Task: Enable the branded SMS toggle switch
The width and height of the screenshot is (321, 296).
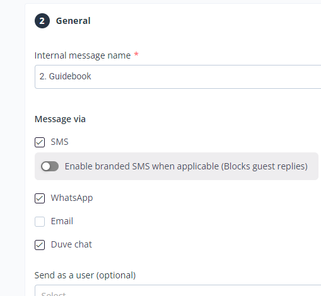Action: click(50, 166)
